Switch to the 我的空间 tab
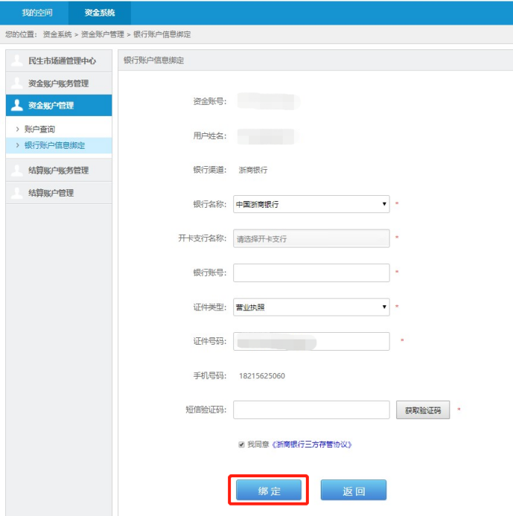513x516 pixels. [x=37, y=13]
